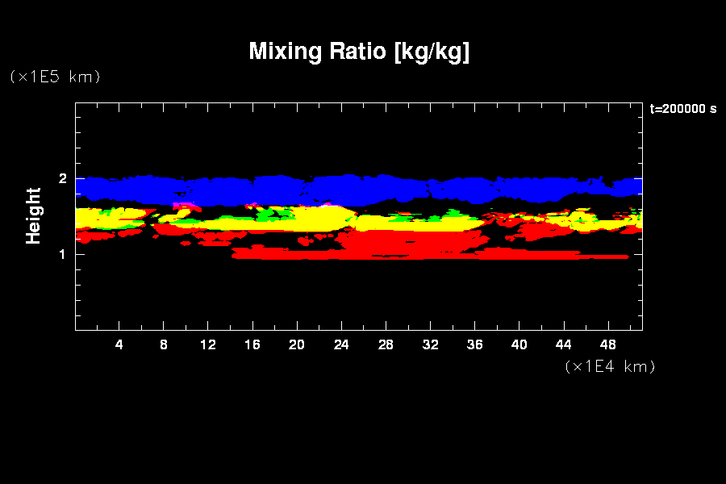Viewport: 726px width, 484px height.
Task: Click the y-axis tick label '1'
Action: (62, 254)
